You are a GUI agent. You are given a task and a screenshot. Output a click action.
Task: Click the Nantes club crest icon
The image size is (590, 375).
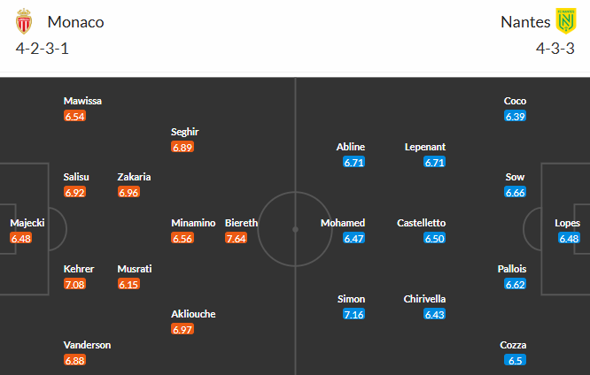coord(564,21)
